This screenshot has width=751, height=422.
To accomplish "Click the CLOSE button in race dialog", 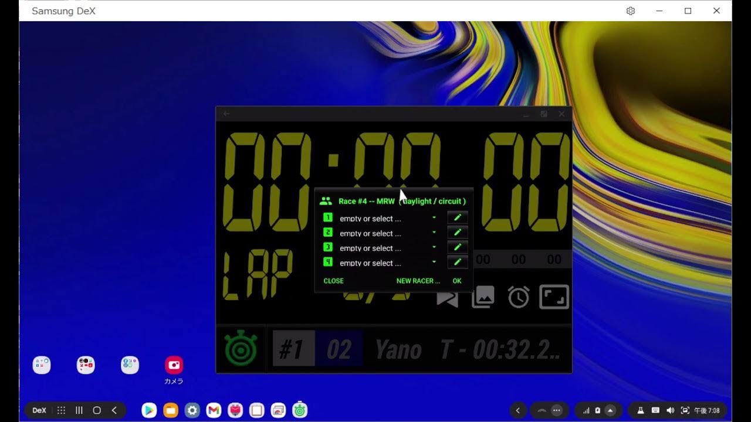I will point(333,281).
